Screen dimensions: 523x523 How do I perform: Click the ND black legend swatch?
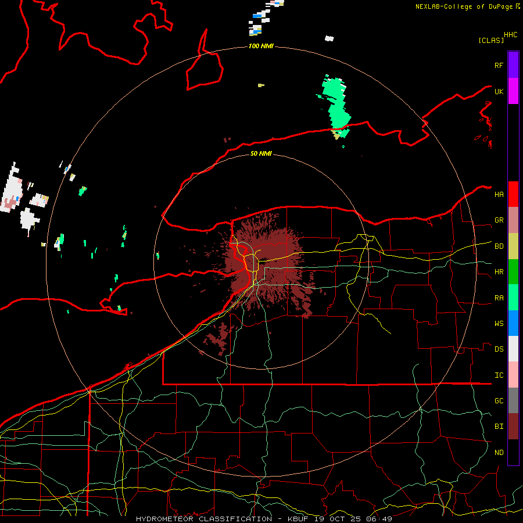coord(513,452)
